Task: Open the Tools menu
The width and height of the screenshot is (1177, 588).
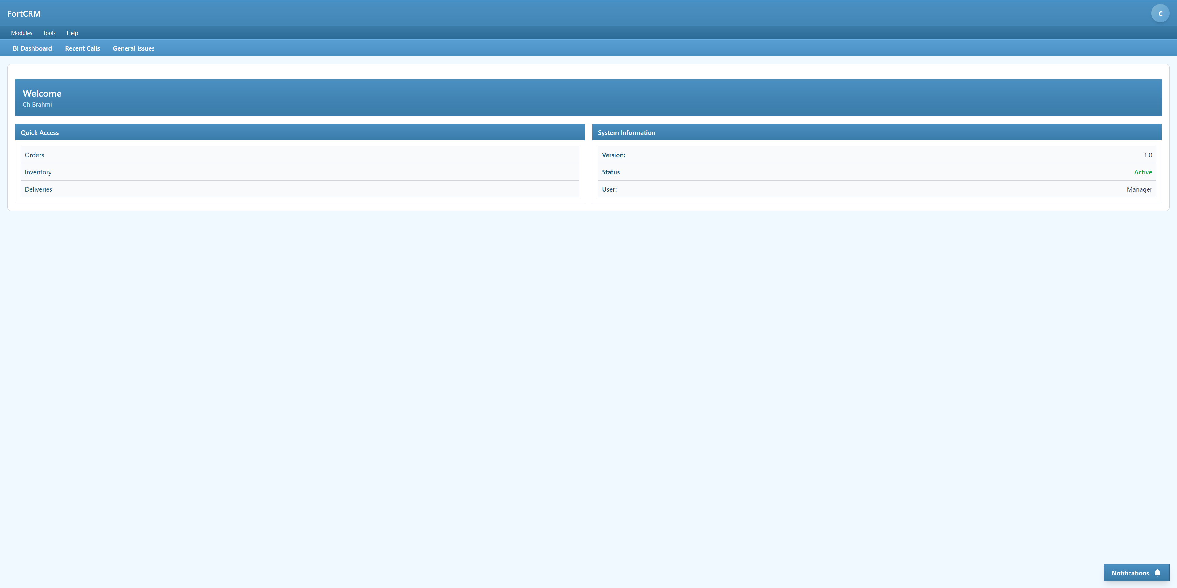Action: (49, 32)
